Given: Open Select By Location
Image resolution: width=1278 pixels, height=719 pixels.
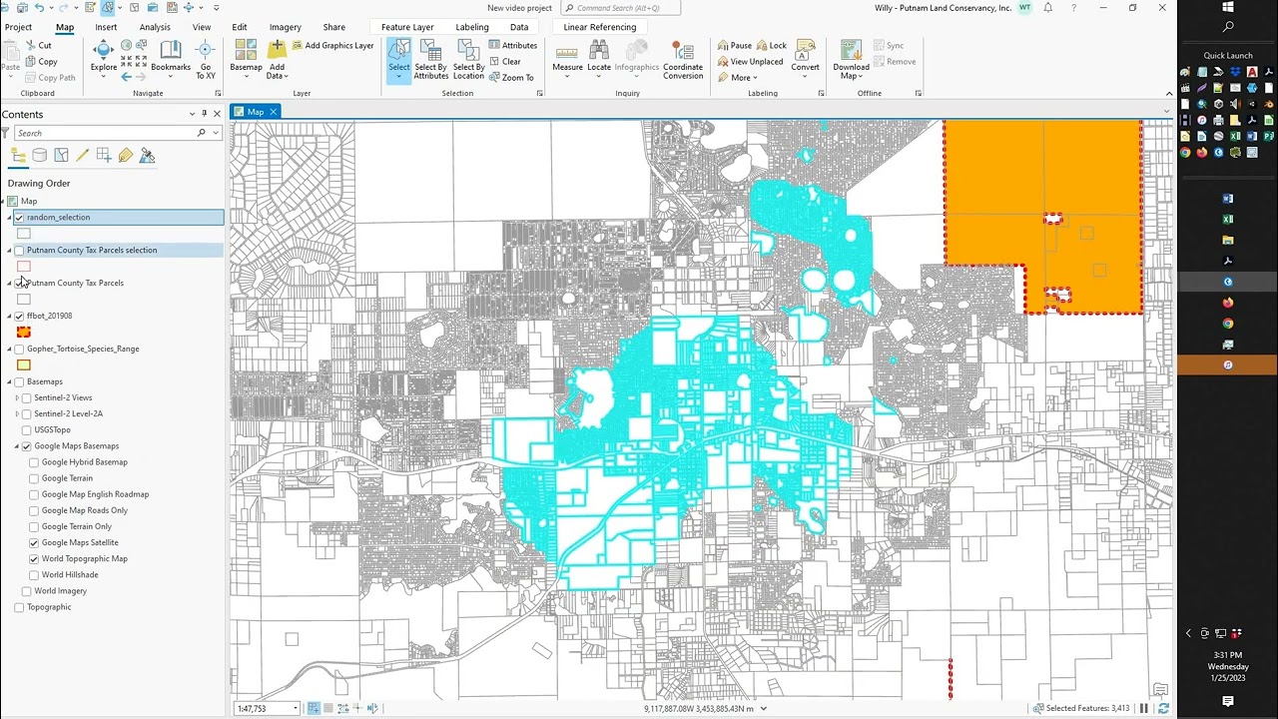Looking at the screenshot, I should coord(468,60).
